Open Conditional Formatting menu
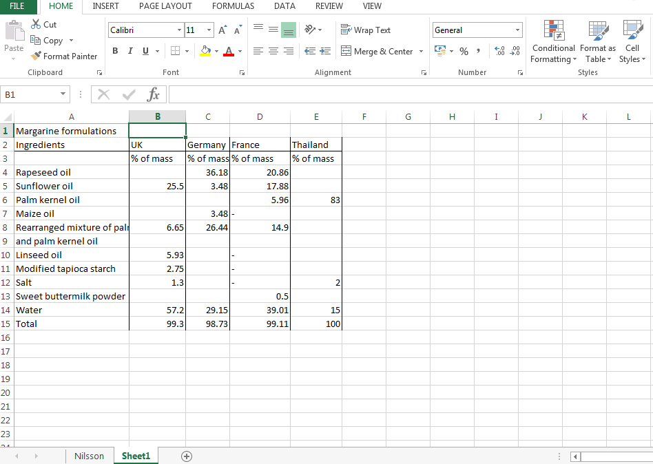Screen dimensions: 653x464 click(x=554, y=41)
